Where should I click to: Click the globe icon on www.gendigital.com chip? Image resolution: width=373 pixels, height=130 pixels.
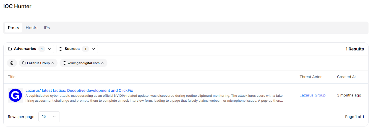tap(65, 63)
